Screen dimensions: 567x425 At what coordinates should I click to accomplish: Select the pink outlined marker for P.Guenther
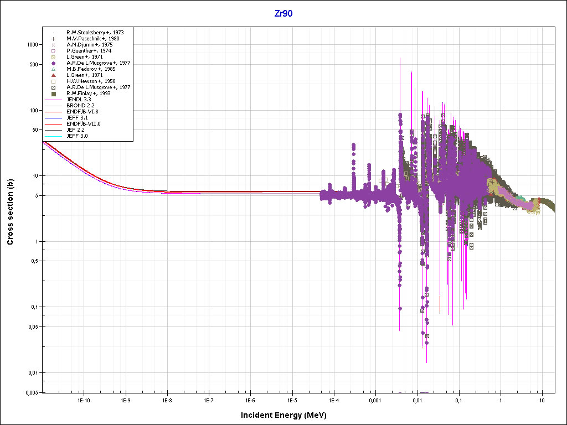coord(53,51)
